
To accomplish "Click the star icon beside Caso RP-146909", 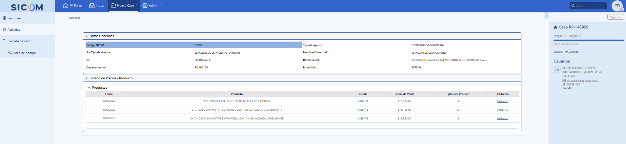I will 555,27.
